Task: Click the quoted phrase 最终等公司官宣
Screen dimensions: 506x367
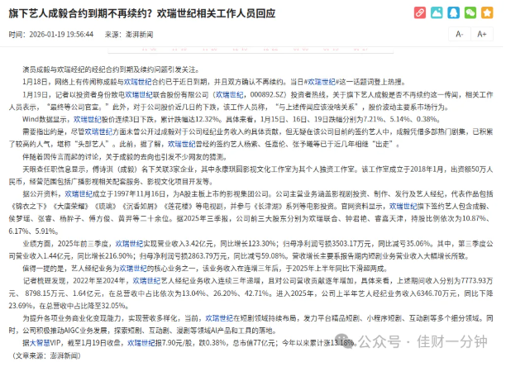Action: [77, 107]
